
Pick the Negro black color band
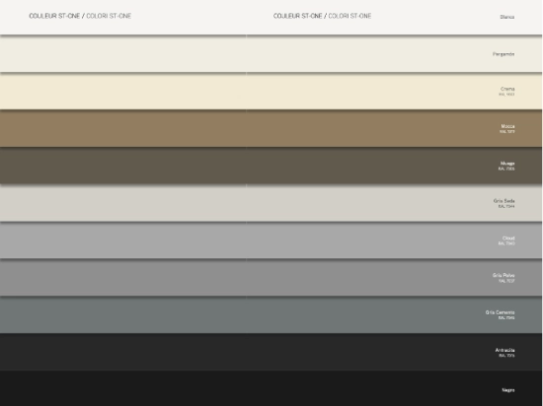coord(271,388)
